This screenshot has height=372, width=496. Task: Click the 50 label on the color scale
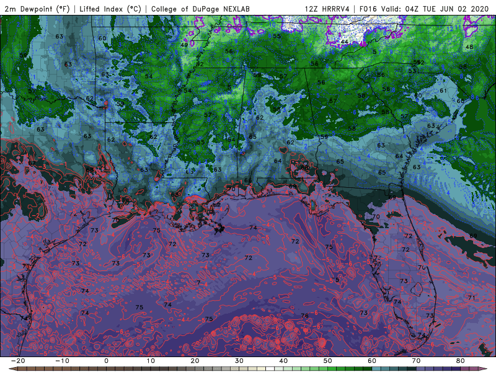(328, 361)
